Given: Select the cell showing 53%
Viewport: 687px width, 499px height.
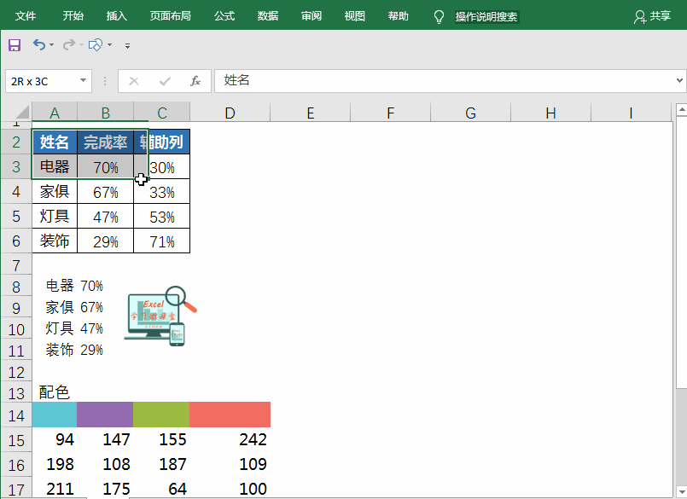Looking at the screenshot, I should (161, 217).
